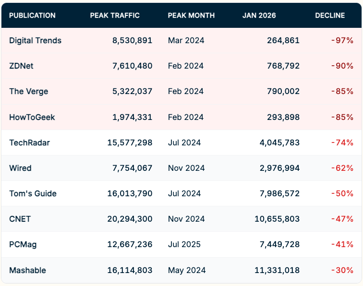This screenshot has width=363, height=286.
Task: Select the Wired publication name
Action: (20, 168)
